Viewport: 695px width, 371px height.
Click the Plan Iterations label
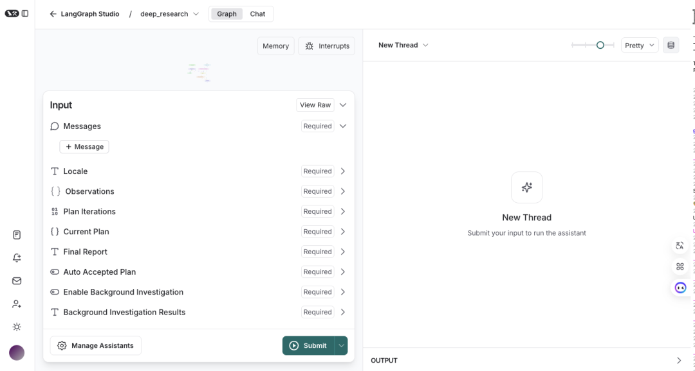89,211
